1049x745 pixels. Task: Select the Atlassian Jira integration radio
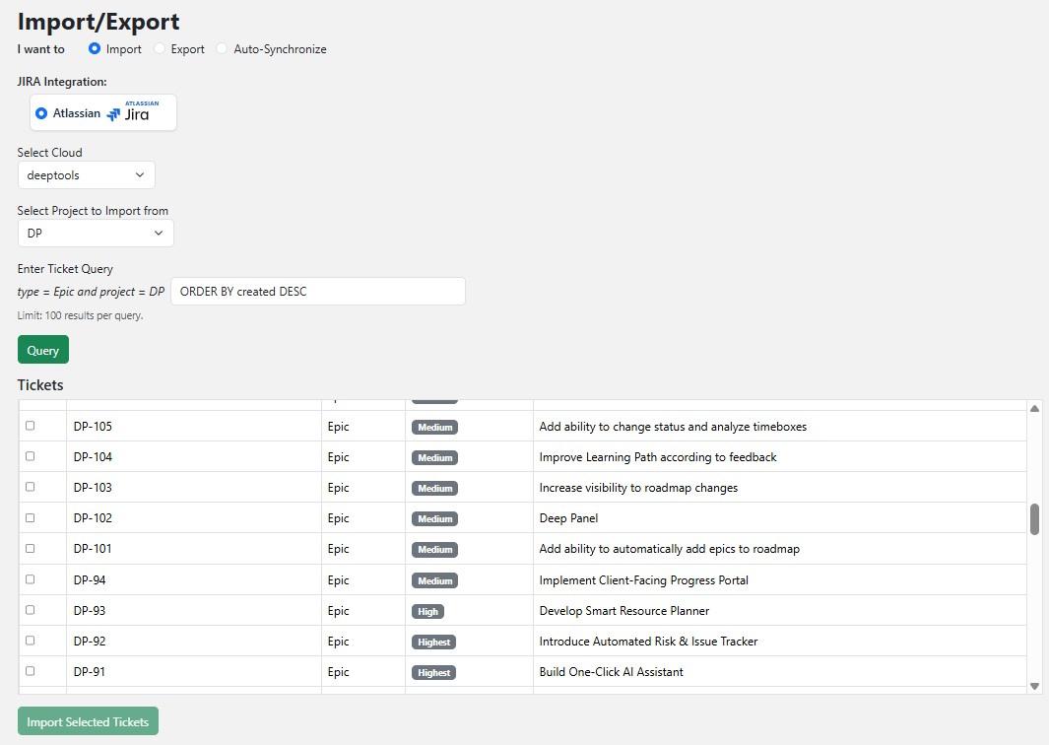(41, 113)
